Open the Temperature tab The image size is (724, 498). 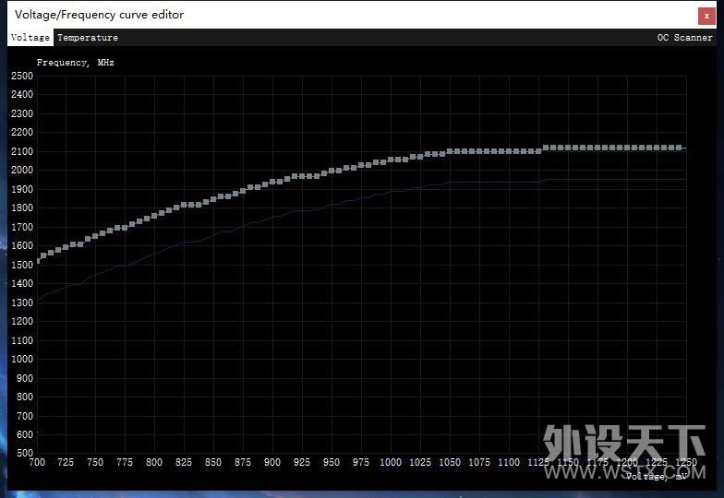pos(88,38)
